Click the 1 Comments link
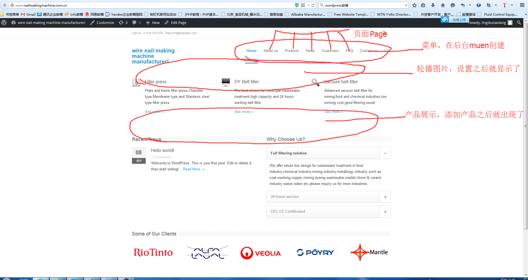 point(161,157)
